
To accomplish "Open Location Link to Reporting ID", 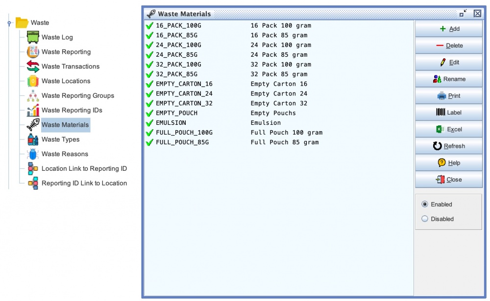I will [84, 169].
